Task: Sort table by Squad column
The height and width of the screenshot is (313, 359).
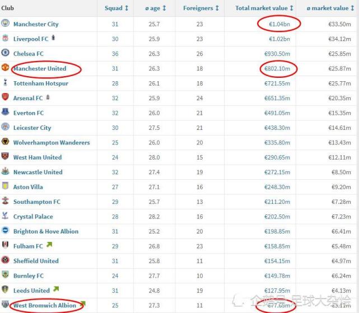Action: 116,8
